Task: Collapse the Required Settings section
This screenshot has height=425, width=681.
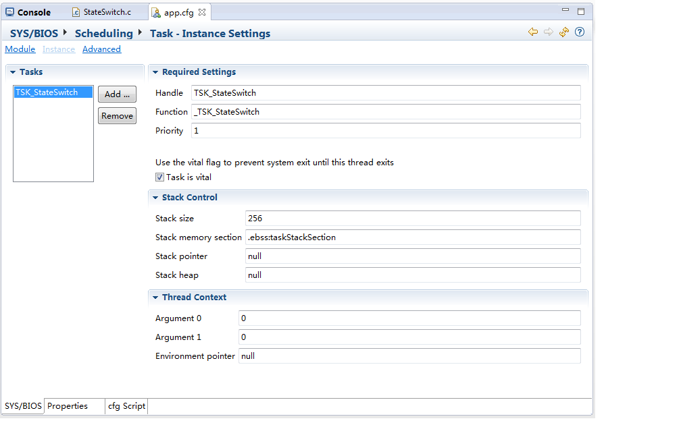Action: 155,72
